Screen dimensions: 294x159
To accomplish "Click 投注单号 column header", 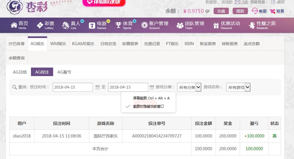I will [x=157, y=124].
